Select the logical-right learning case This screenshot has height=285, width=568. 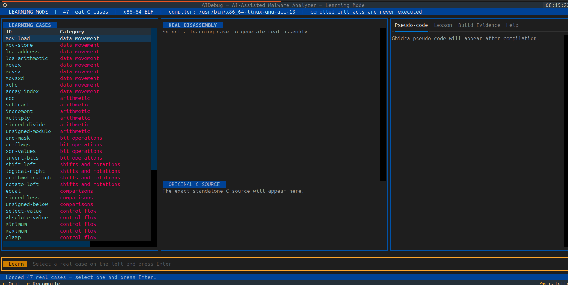coord(77,171)
